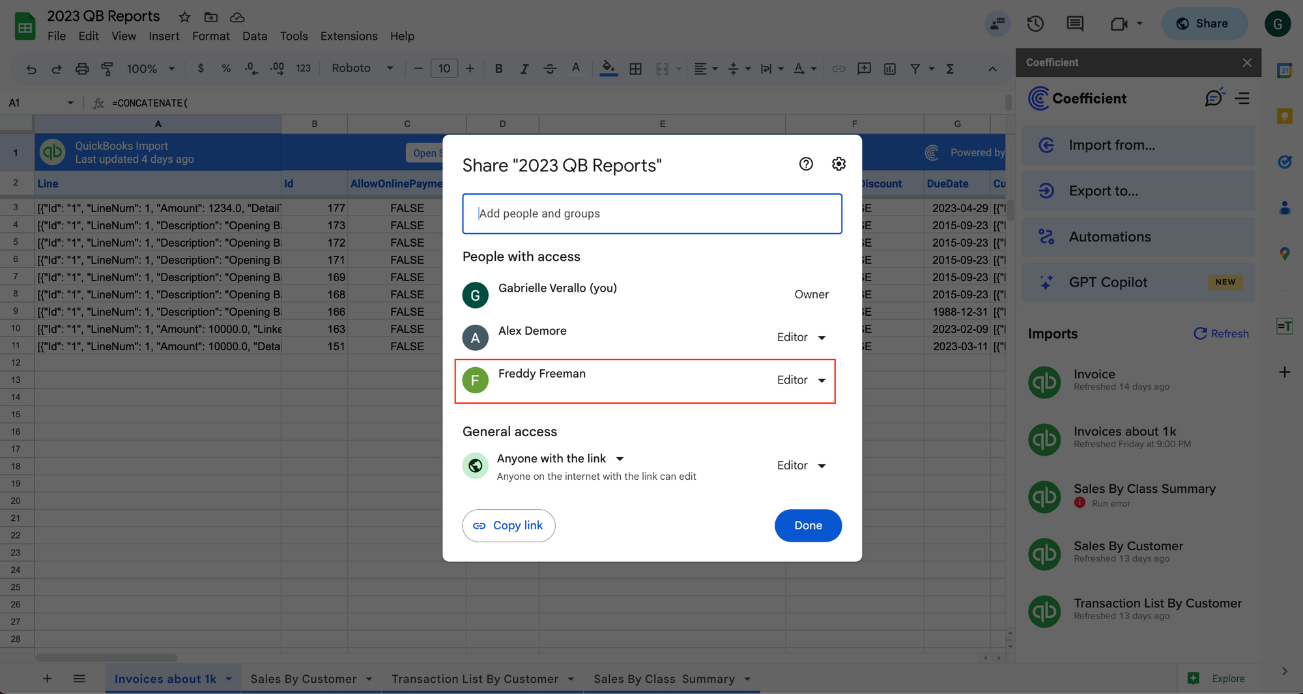Open the Edit menu
The image size is (1303, 694).
89,36
